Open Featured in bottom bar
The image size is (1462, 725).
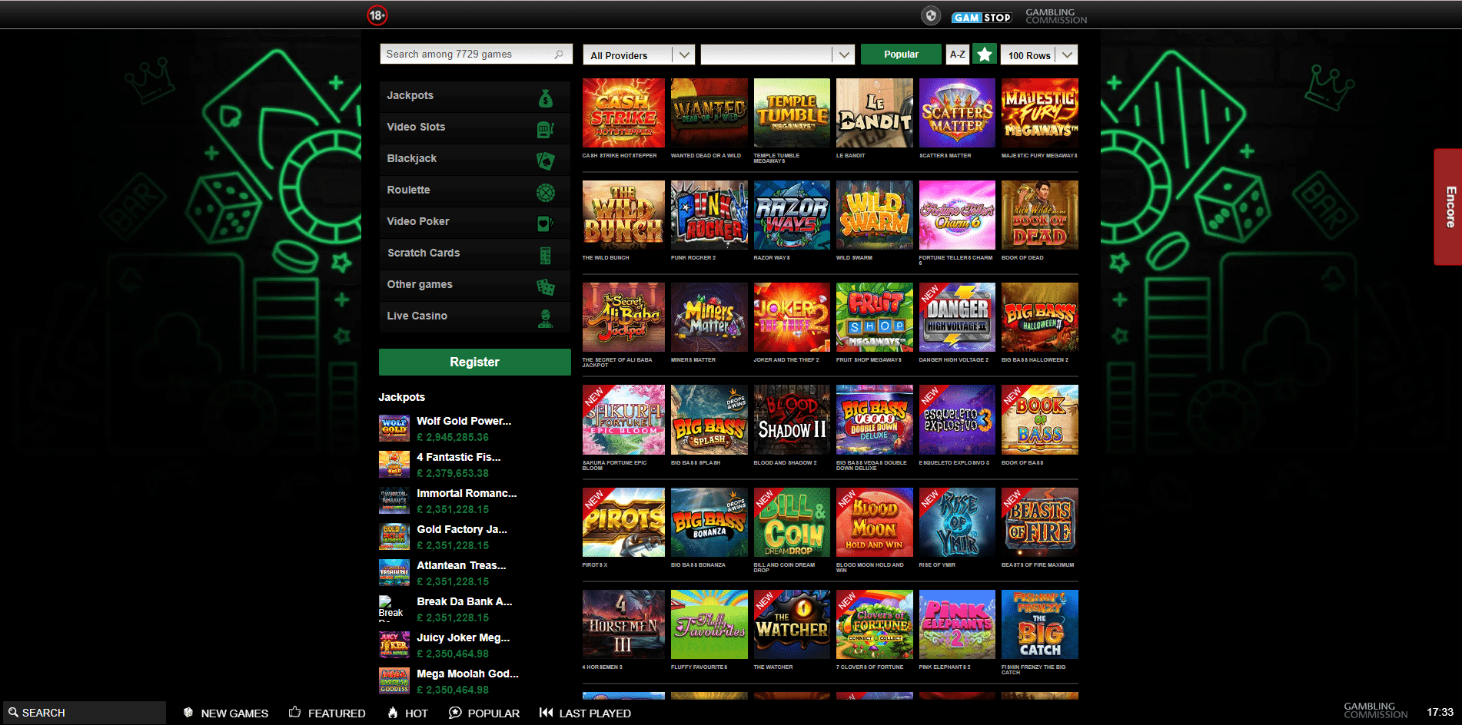(327, 713)
